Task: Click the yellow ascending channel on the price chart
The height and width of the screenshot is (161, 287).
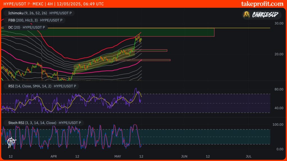Action: coord(104,60)
